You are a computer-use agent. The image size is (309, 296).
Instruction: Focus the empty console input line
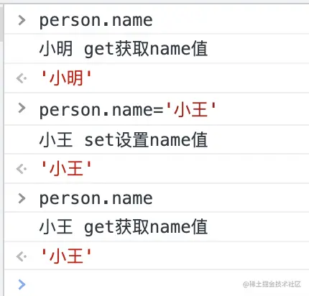(157, 284)
